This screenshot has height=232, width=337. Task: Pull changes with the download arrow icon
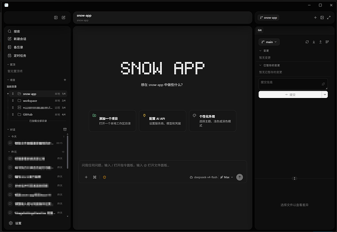coord(314,42)
